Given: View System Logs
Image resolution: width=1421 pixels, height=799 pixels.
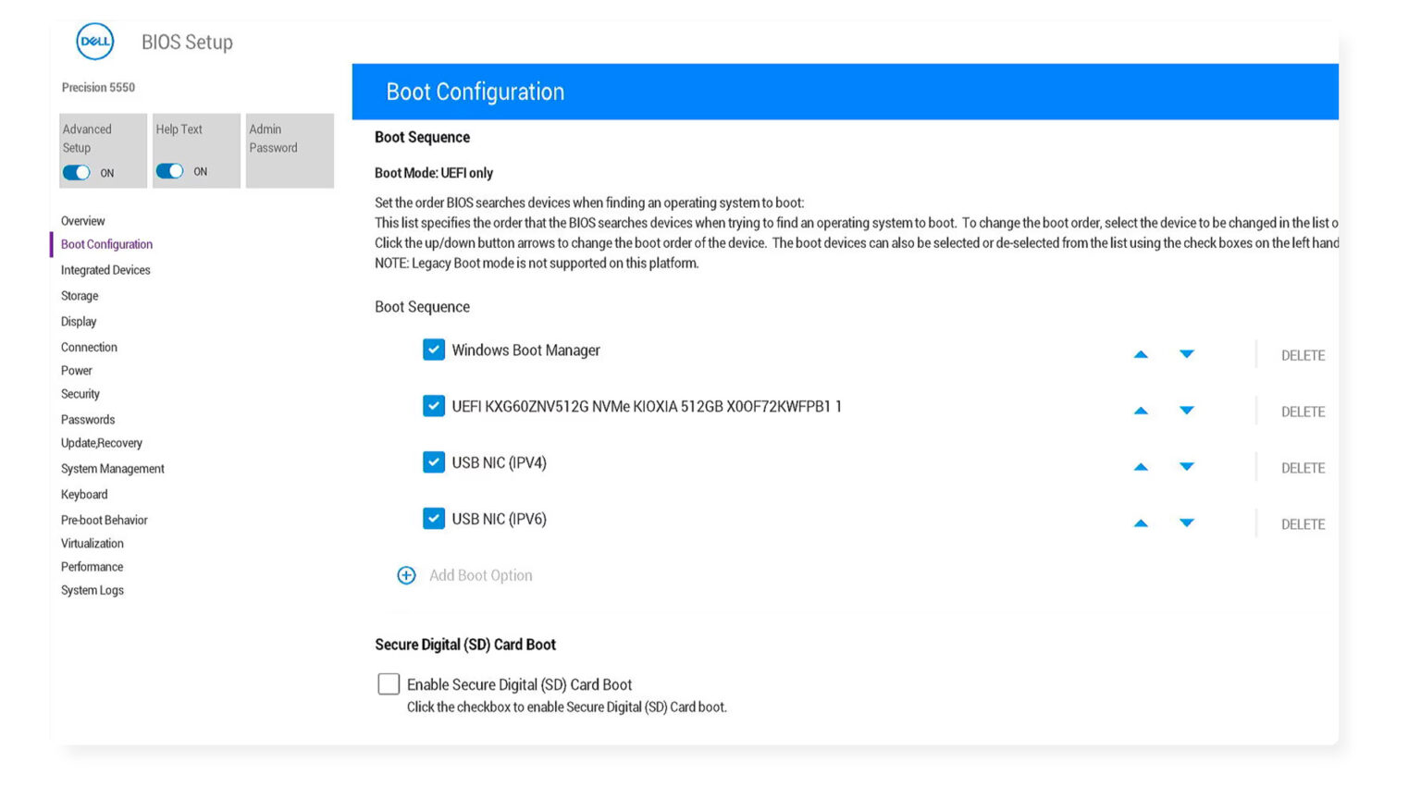Looking at the screenshot, I should tap(93, 590).
